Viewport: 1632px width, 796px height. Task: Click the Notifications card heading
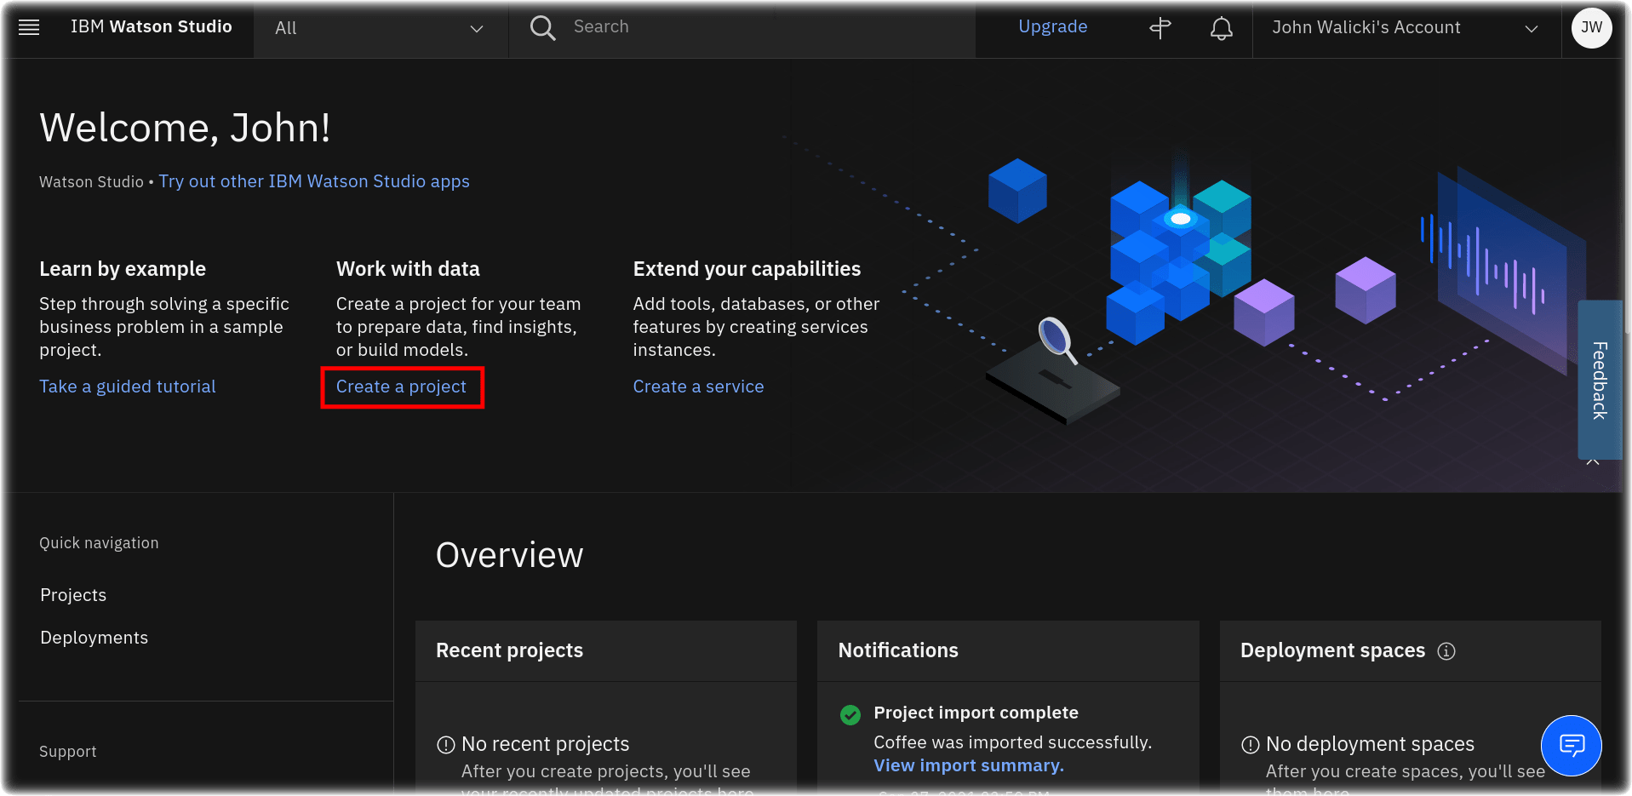(898, 650)
